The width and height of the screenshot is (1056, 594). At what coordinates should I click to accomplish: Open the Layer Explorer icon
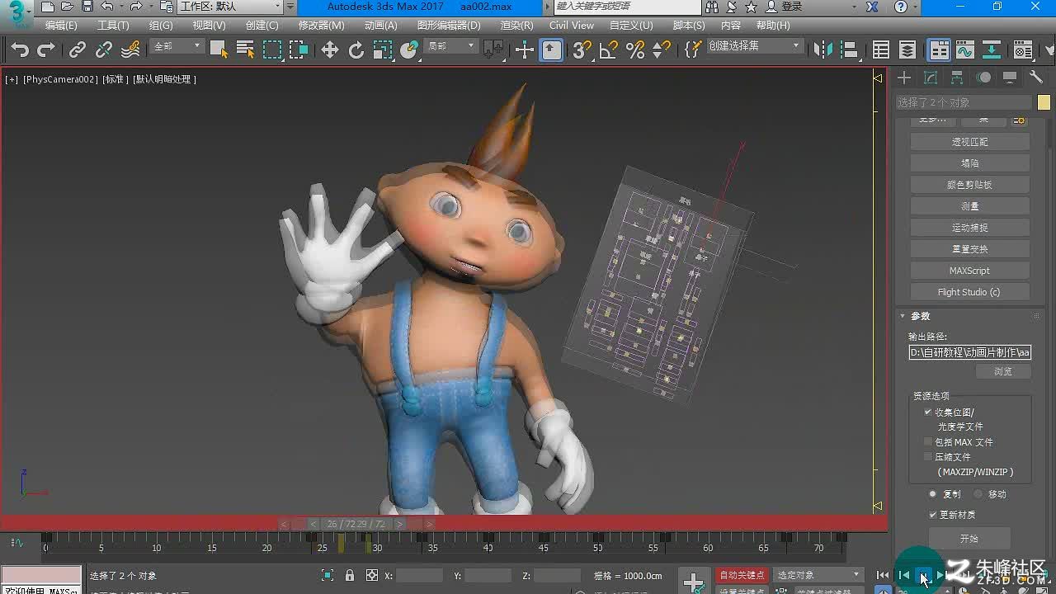click(907, 50)
